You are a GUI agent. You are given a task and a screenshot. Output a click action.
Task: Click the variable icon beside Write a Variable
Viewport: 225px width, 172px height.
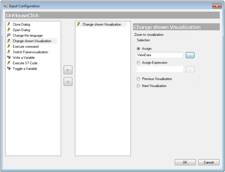point(9,57)
